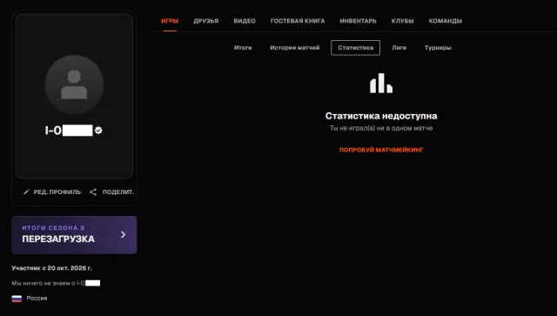Click the profile nickname starting with I-0
The width and height of the screenshot is (557, 316).
69,131
